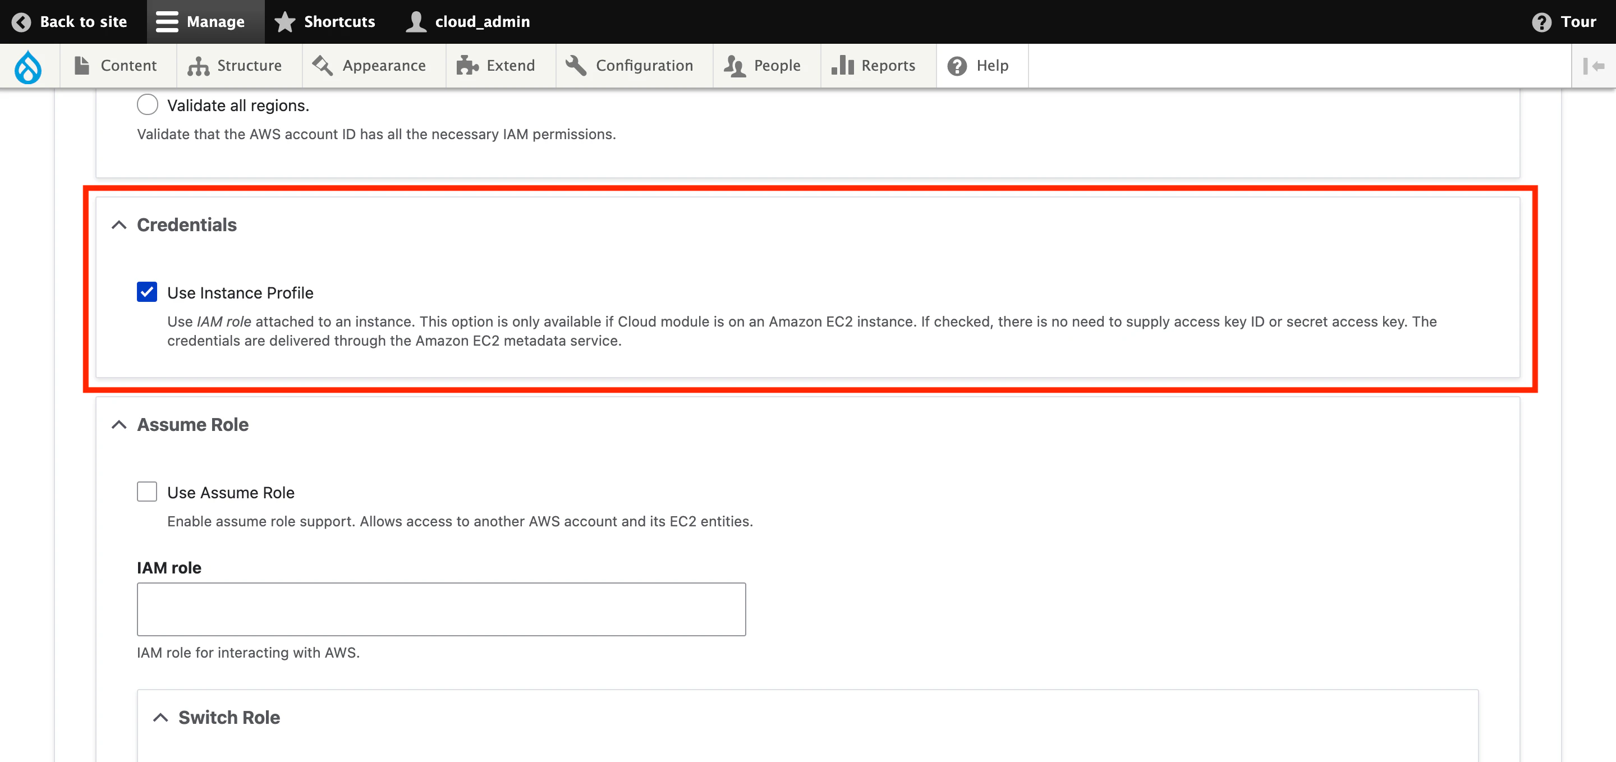This screenshot has height=762, width=1616.
Task: Open the Appearance menu label
Action: [x=384, y=65]
